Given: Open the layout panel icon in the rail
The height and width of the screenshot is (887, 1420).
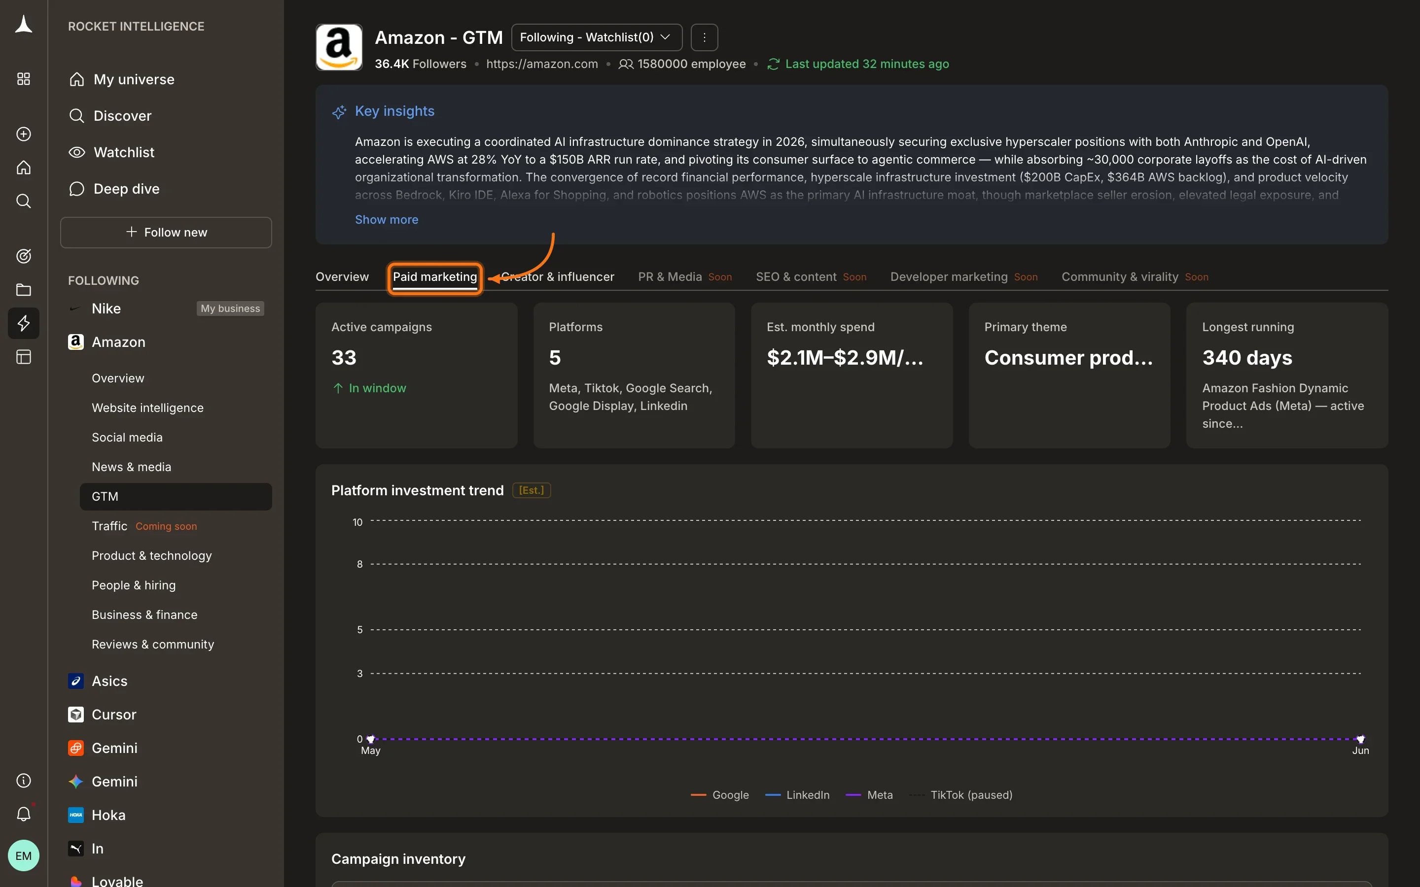Looking at the screenshot, I should 24,357.
